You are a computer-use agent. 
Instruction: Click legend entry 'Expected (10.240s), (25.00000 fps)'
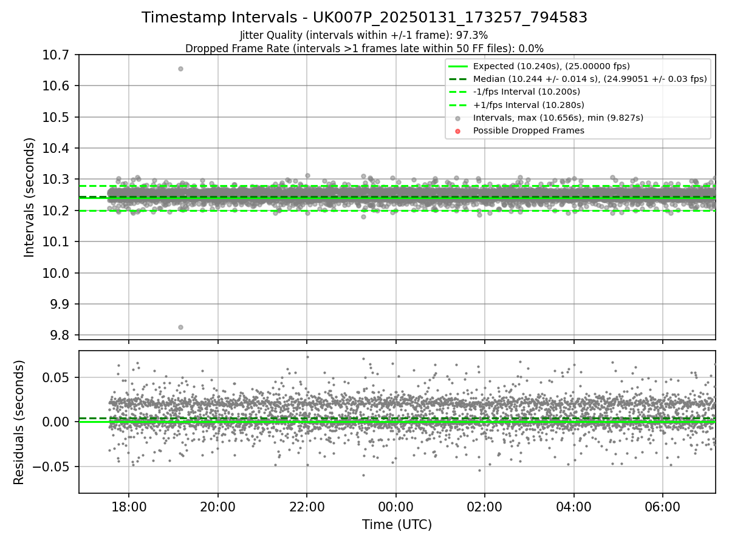pyautogui.click(x=552, y=66)
